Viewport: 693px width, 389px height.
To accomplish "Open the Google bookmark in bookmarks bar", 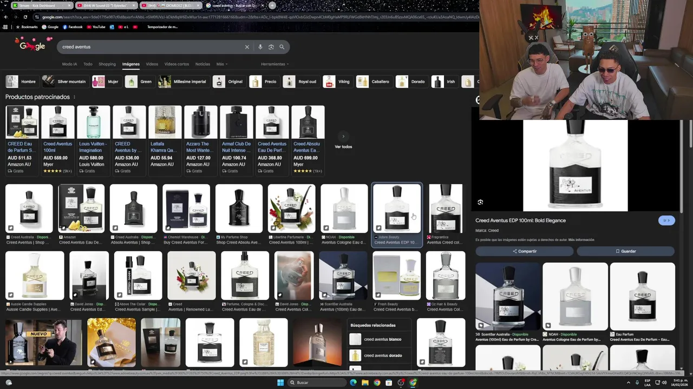I will click(50, 27).
